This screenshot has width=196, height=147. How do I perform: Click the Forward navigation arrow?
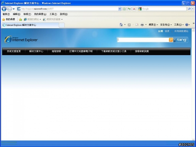[x=9, y=9]
